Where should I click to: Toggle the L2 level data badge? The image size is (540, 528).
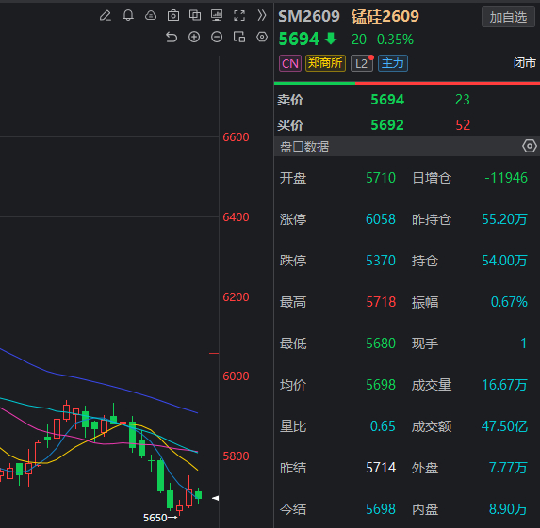pos(362,63)
